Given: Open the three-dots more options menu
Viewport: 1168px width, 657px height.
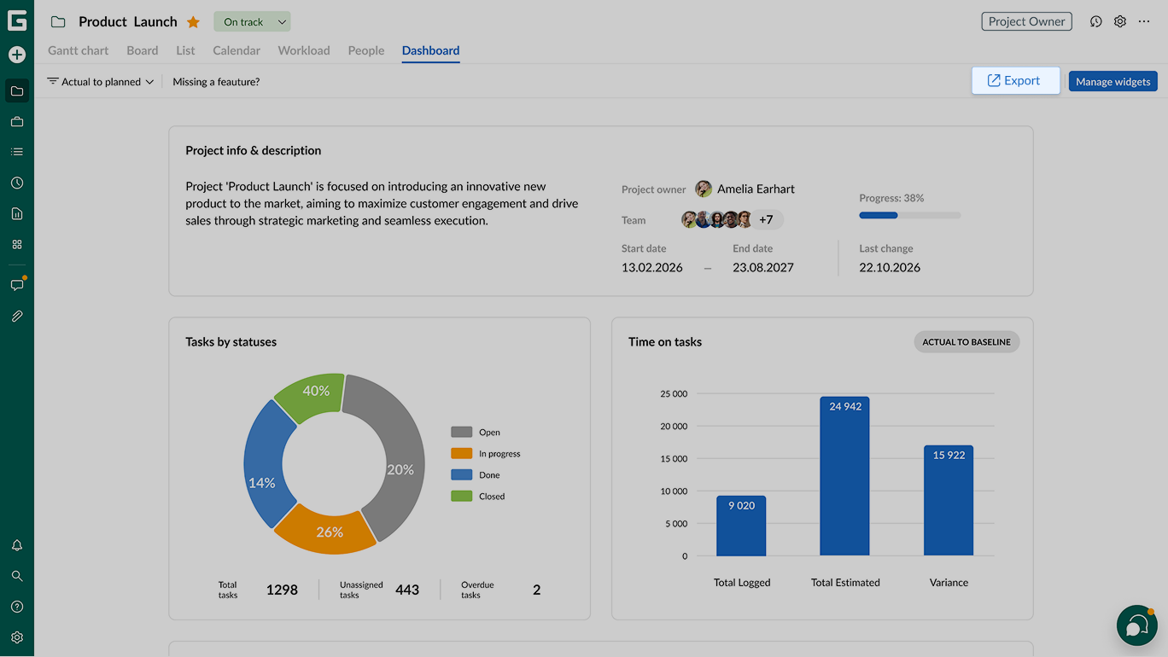Looking at the screenshot, I should point(1144,21).
